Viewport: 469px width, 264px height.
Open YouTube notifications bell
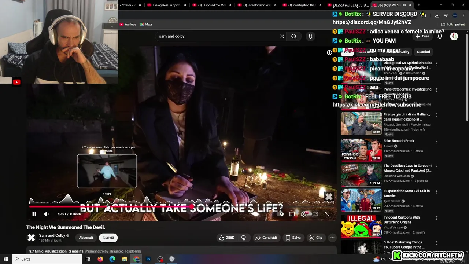pyautogui.click(x=440, y=36)
